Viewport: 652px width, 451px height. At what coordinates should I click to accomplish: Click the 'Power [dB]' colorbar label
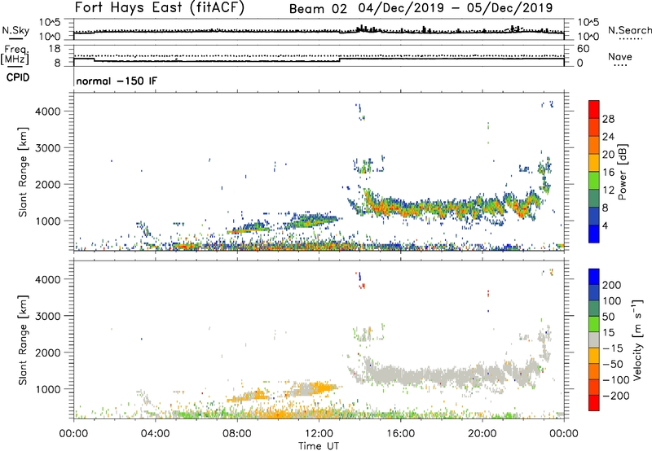[x=623, y=172]
